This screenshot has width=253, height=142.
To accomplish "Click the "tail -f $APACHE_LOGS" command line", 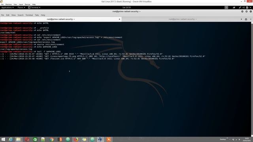I will 30,52.
